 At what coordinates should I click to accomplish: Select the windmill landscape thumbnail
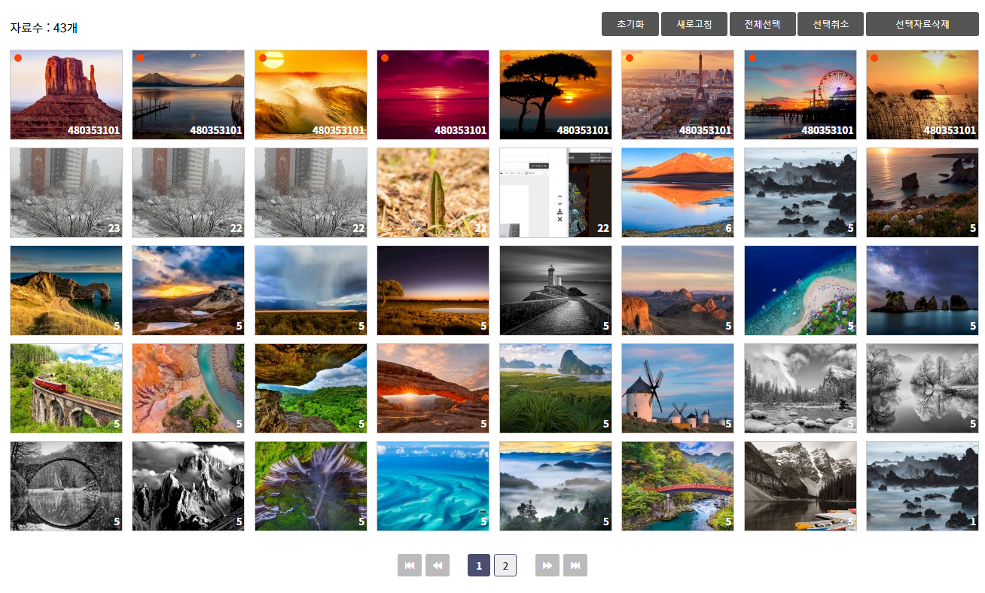pos(677,388)
